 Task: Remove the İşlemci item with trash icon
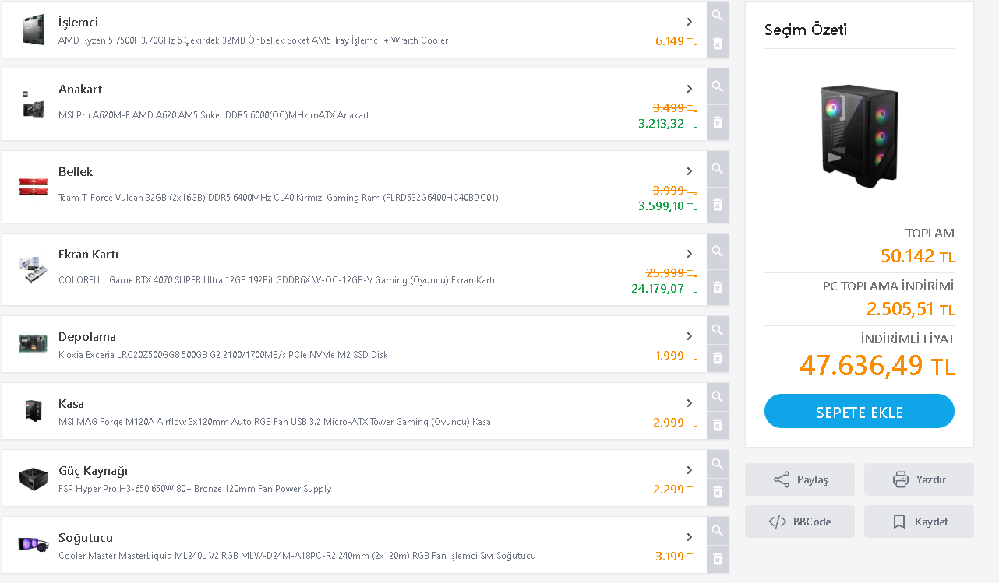click(x=718, y=44)
